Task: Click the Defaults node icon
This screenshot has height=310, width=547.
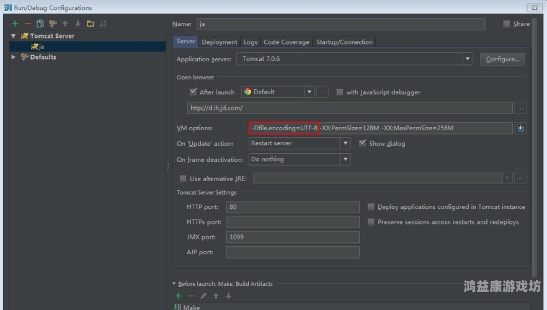Action: [x=24, y=57]
